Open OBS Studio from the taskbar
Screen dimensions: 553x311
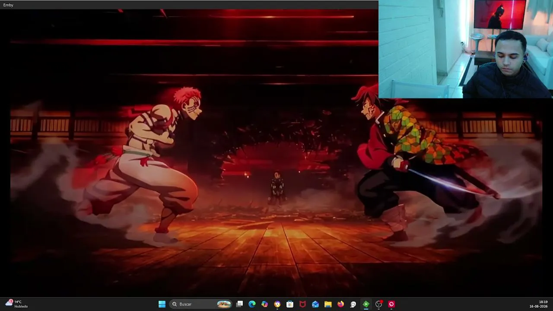point(379,304)
